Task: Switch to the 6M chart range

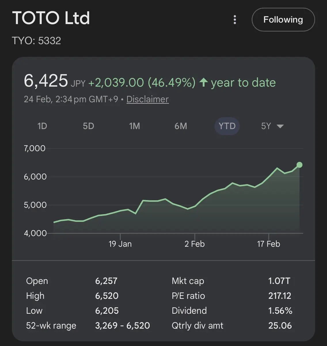Action: [x=181, y=126]
